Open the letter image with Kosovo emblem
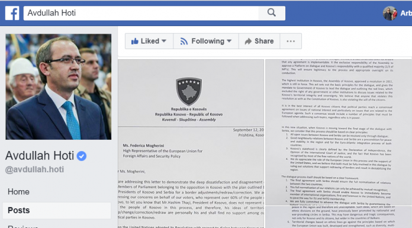 191,143
